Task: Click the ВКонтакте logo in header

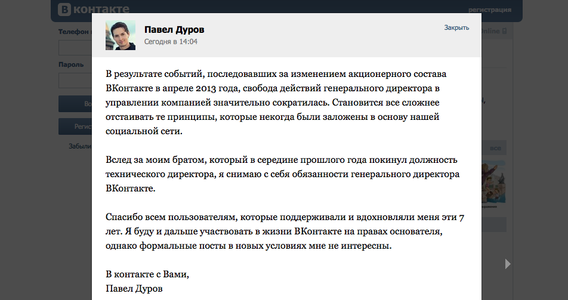Action: 94,9
